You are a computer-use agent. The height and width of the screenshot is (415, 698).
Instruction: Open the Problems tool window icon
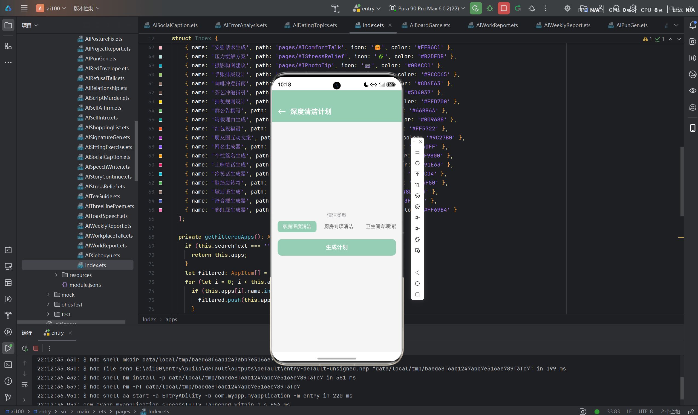pos(8,381)
